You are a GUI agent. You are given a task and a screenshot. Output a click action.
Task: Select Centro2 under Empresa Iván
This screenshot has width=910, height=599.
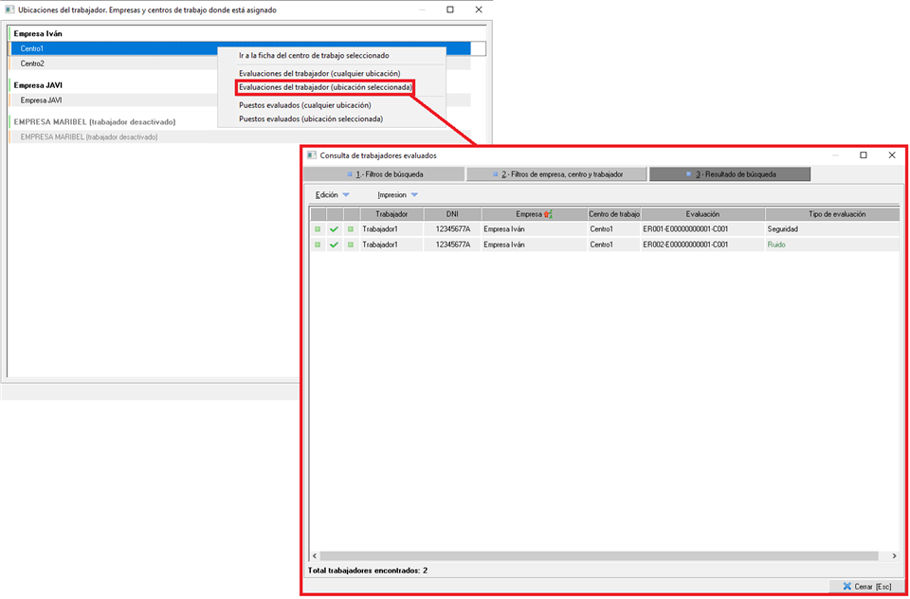(x=33, y=64)
